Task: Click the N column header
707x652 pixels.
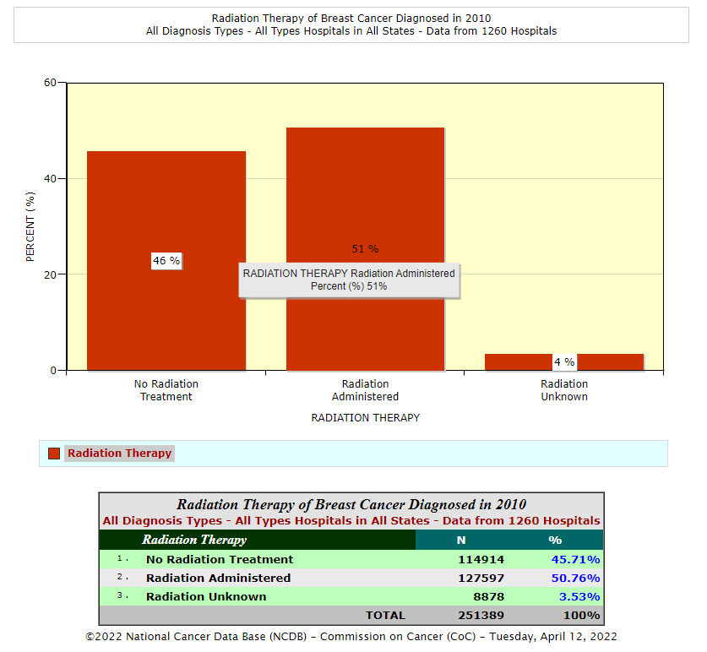Action: pyautogui.click(x=461, y=540)
